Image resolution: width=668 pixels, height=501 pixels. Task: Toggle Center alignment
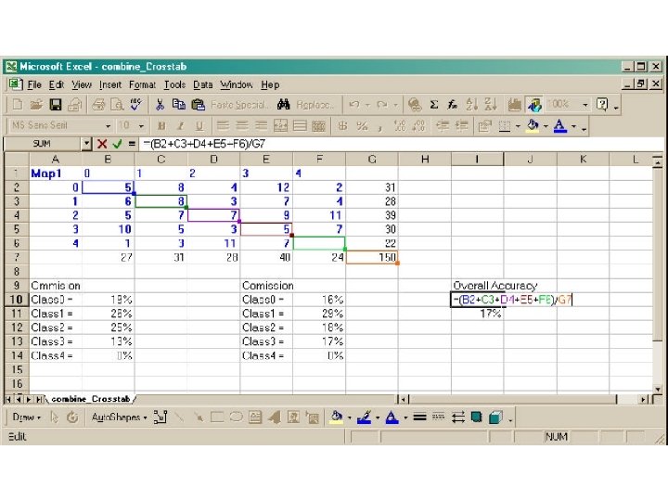click(x=242, y=125)
